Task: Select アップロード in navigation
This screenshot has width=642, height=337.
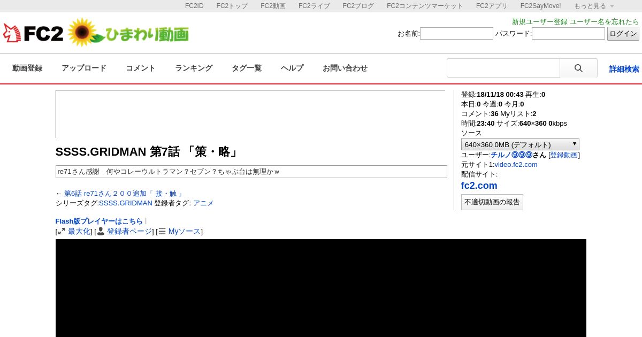Action: (x=84, y=68)
